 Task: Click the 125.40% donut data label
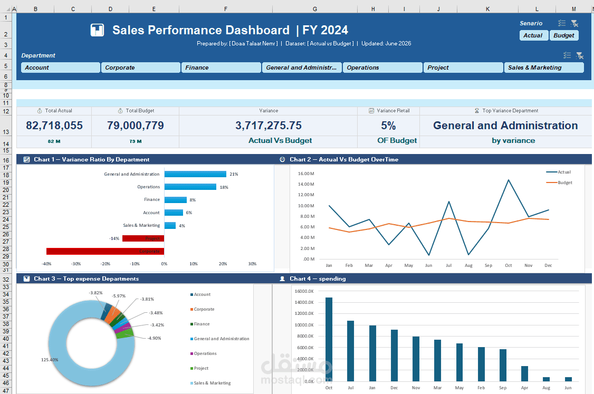tap(50, 360)
